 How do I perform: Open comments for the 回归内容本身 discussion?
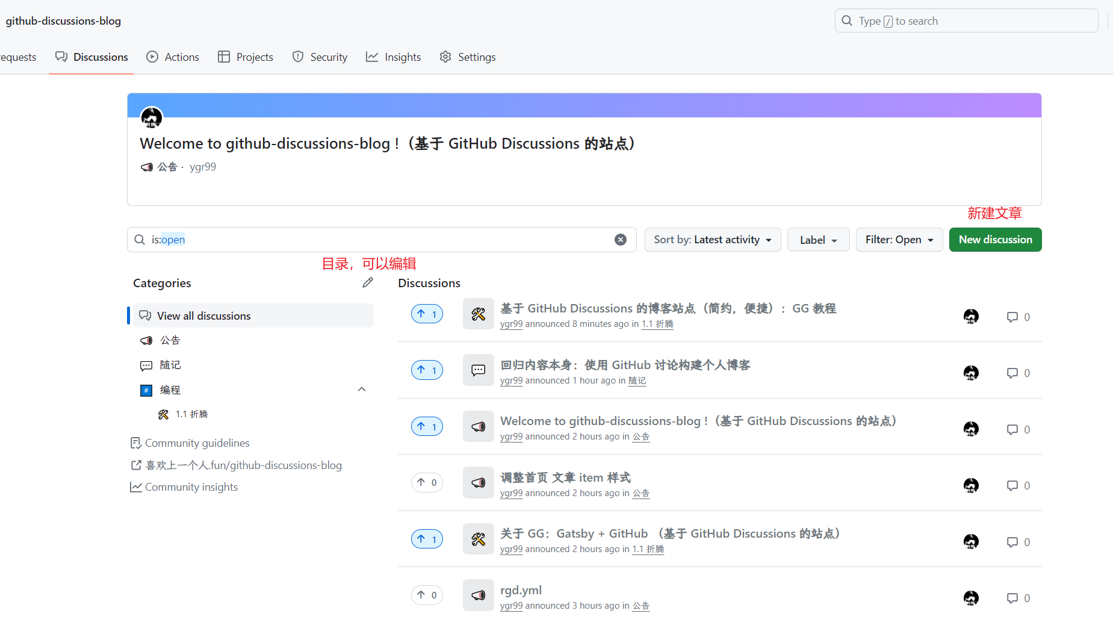(x=1018, y=373)
